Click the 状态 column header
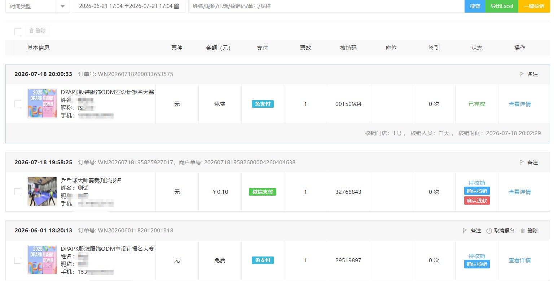 [477, 48]
